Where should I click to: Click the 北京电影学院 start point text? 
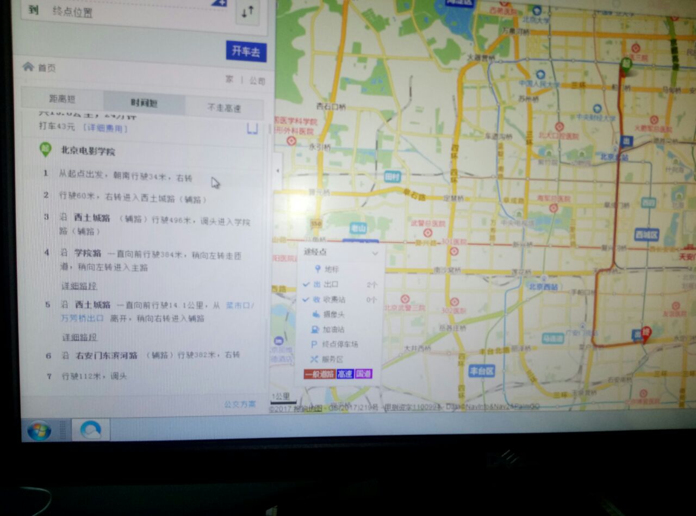pyautogui.click(x=88, y=151)
